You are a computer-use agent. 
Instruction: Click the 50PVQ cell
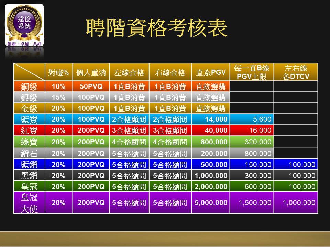click(91, 86)
